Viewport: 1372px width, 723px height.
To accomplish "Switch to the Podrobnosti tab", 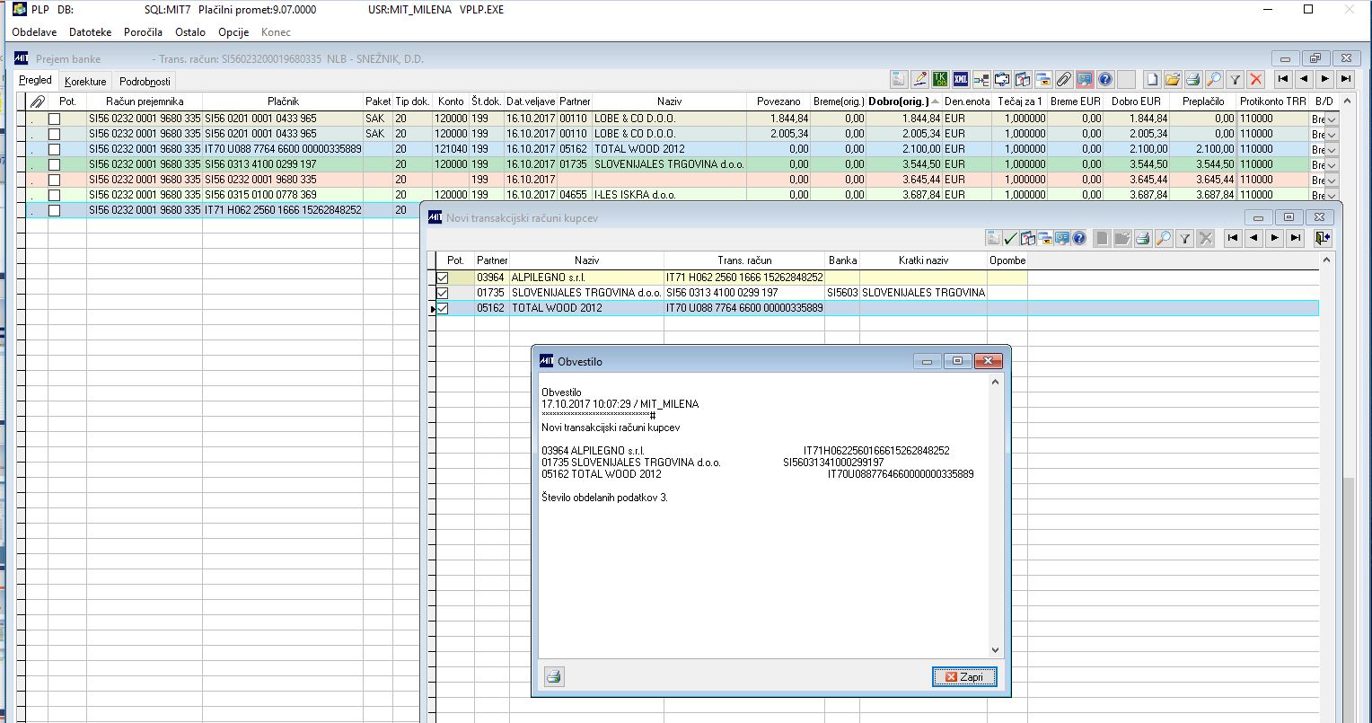I will click(145, 81).
